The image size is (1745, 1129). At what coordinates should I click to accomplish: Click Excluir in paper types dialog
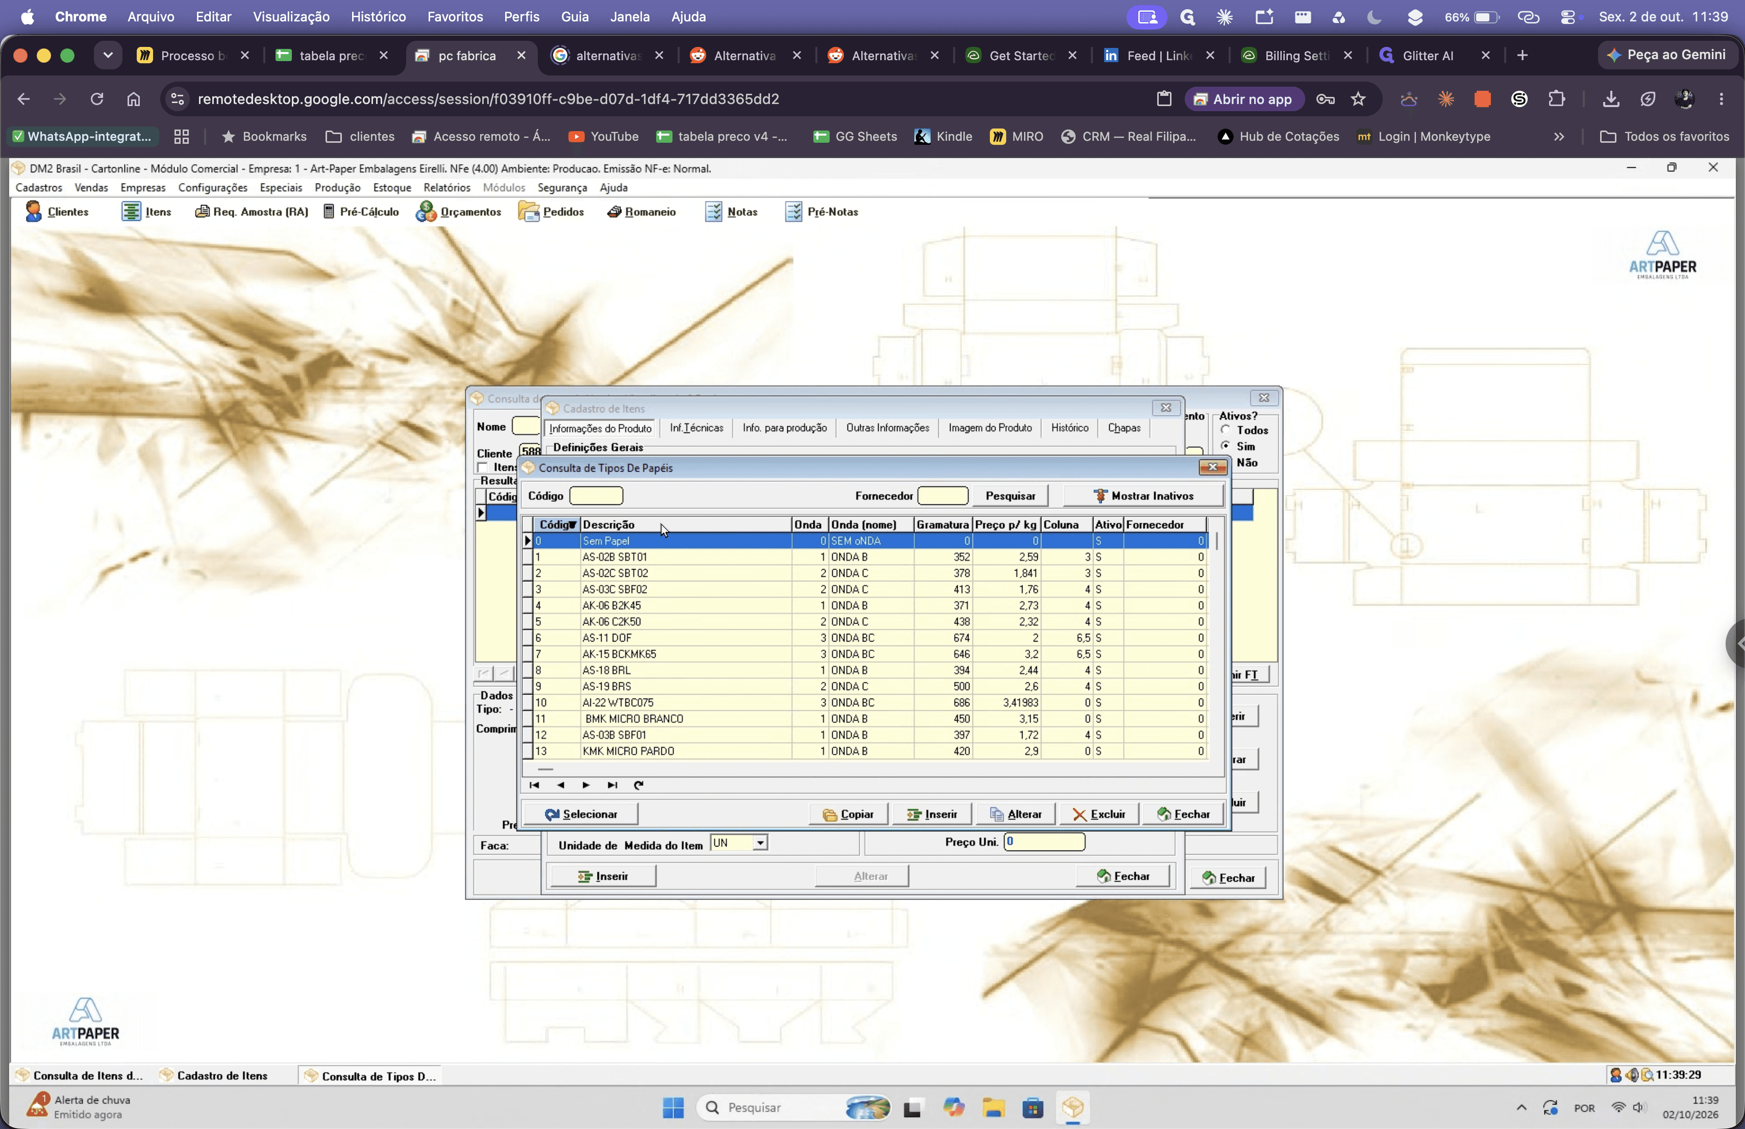coord(1099,814)
